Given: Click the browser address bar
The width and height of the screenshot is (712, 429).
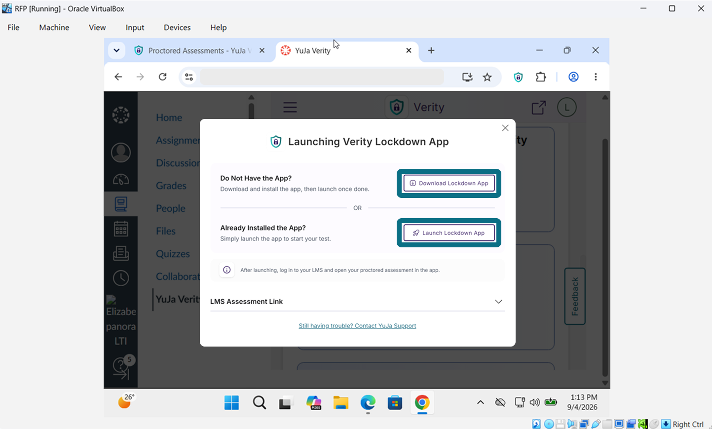Looking at the screenshot, I should (322, 77).
